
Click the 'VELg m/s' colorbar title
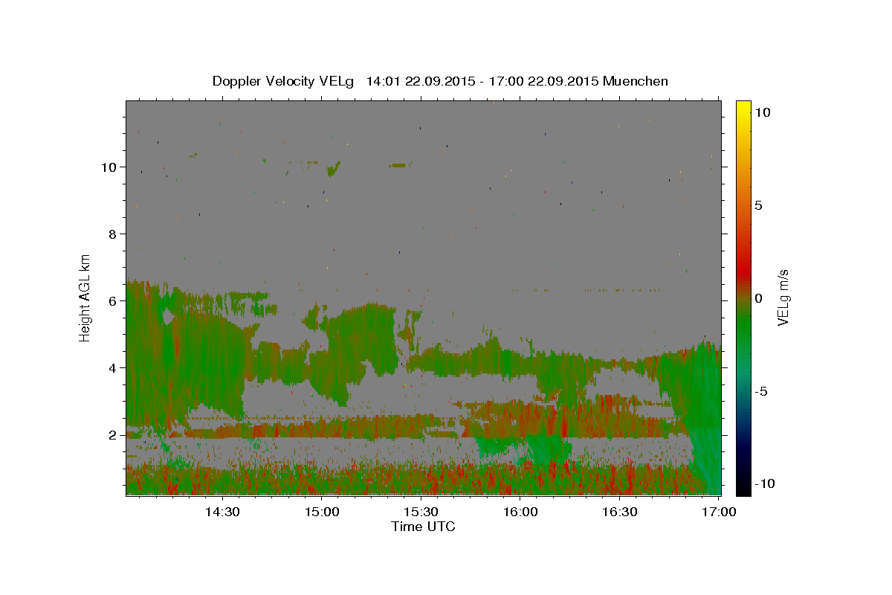tap(783, 297)
